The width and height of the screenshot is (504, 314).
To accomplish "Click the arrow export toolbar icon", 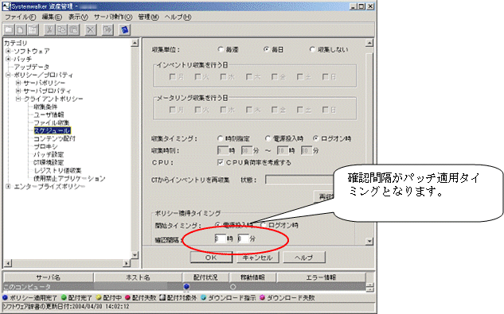I will point(107,30).
